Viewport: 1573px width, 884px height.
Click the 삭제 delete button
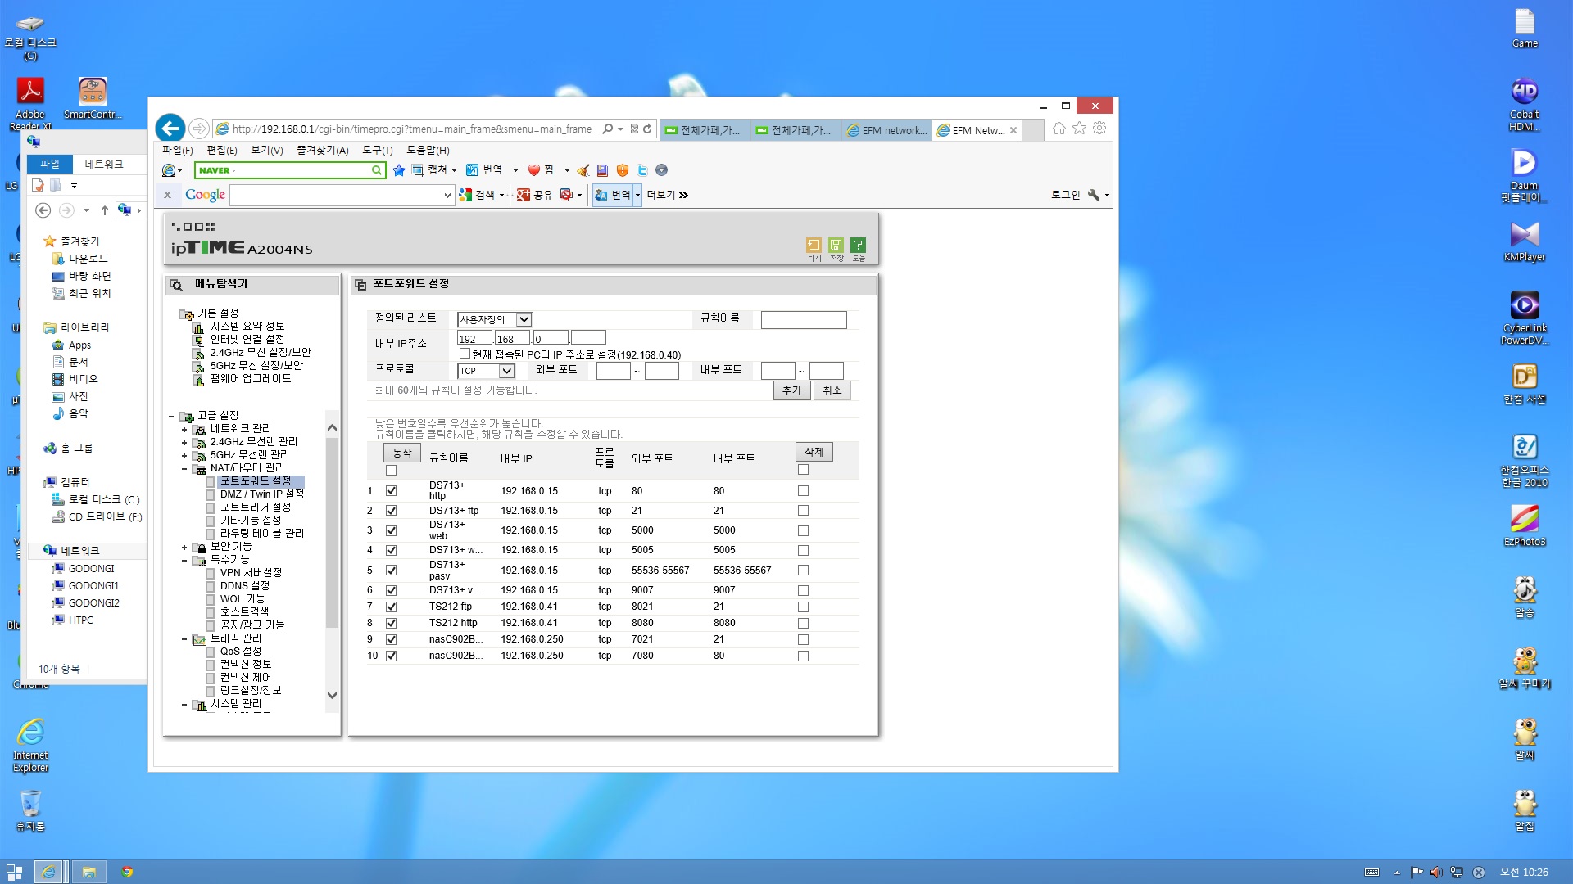click(x=814, y=452)
